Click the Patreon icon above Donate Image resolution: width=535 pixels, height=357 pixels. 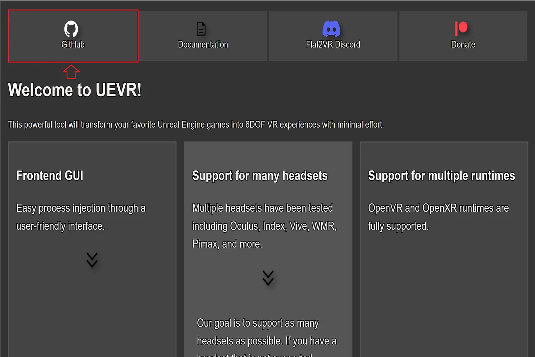point(461,29)
